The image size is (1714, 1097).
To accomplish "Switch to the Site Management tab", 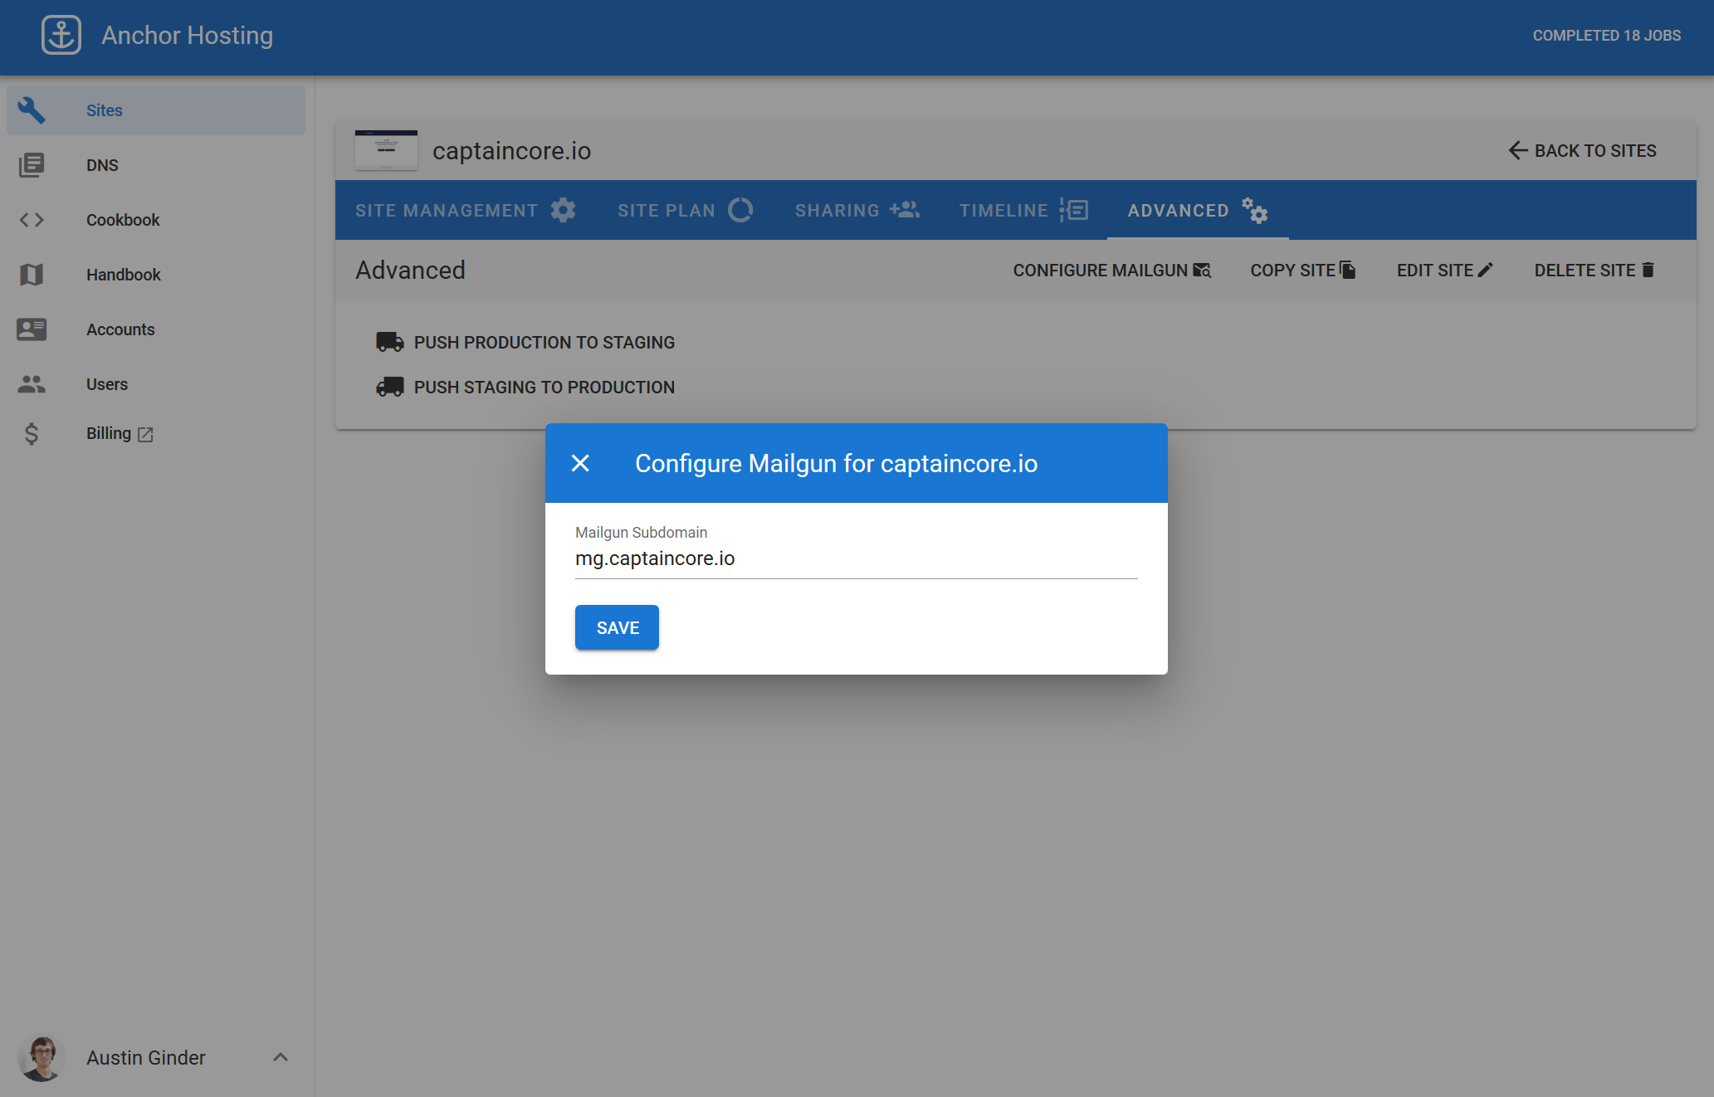I will click(466, 210).
